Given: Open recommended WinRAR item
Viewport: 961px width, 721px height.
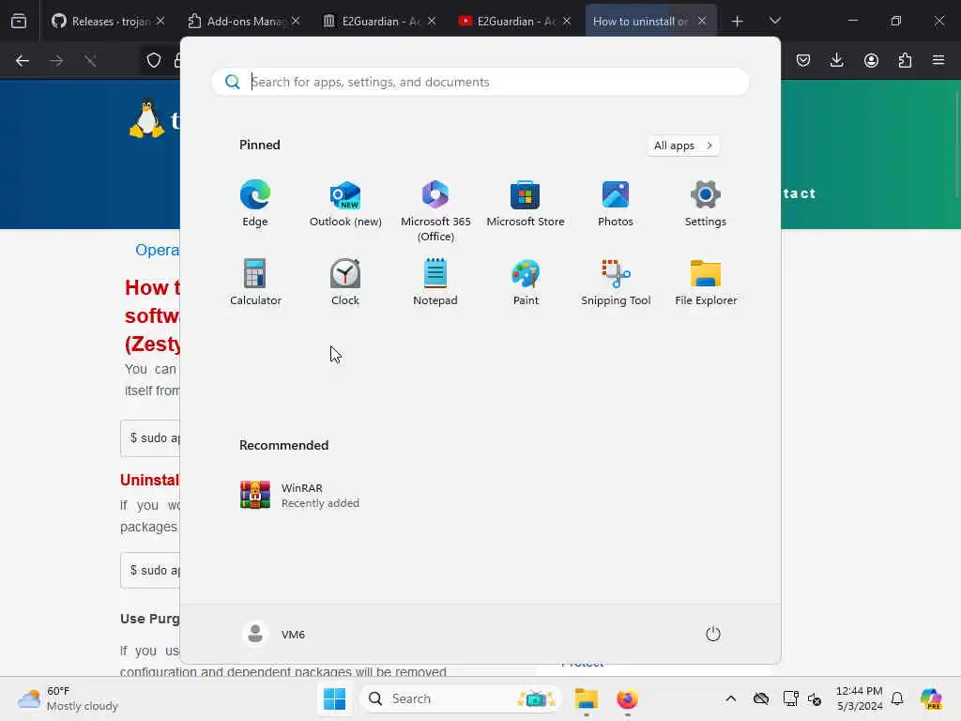Looking at the screenshot, I should tap(300, 495).
